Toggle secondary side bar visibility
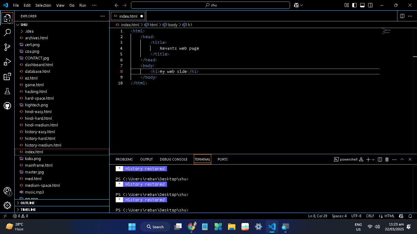417x234 pixels. coord(370,5)
